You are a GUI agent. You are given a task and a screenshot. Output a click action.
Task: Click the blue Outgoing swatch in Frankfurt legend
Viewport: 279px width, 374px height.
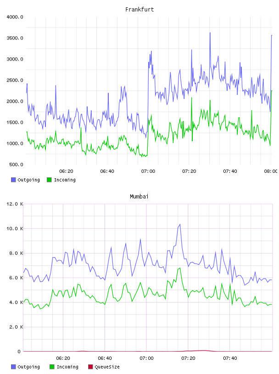(x=13, y=180)
